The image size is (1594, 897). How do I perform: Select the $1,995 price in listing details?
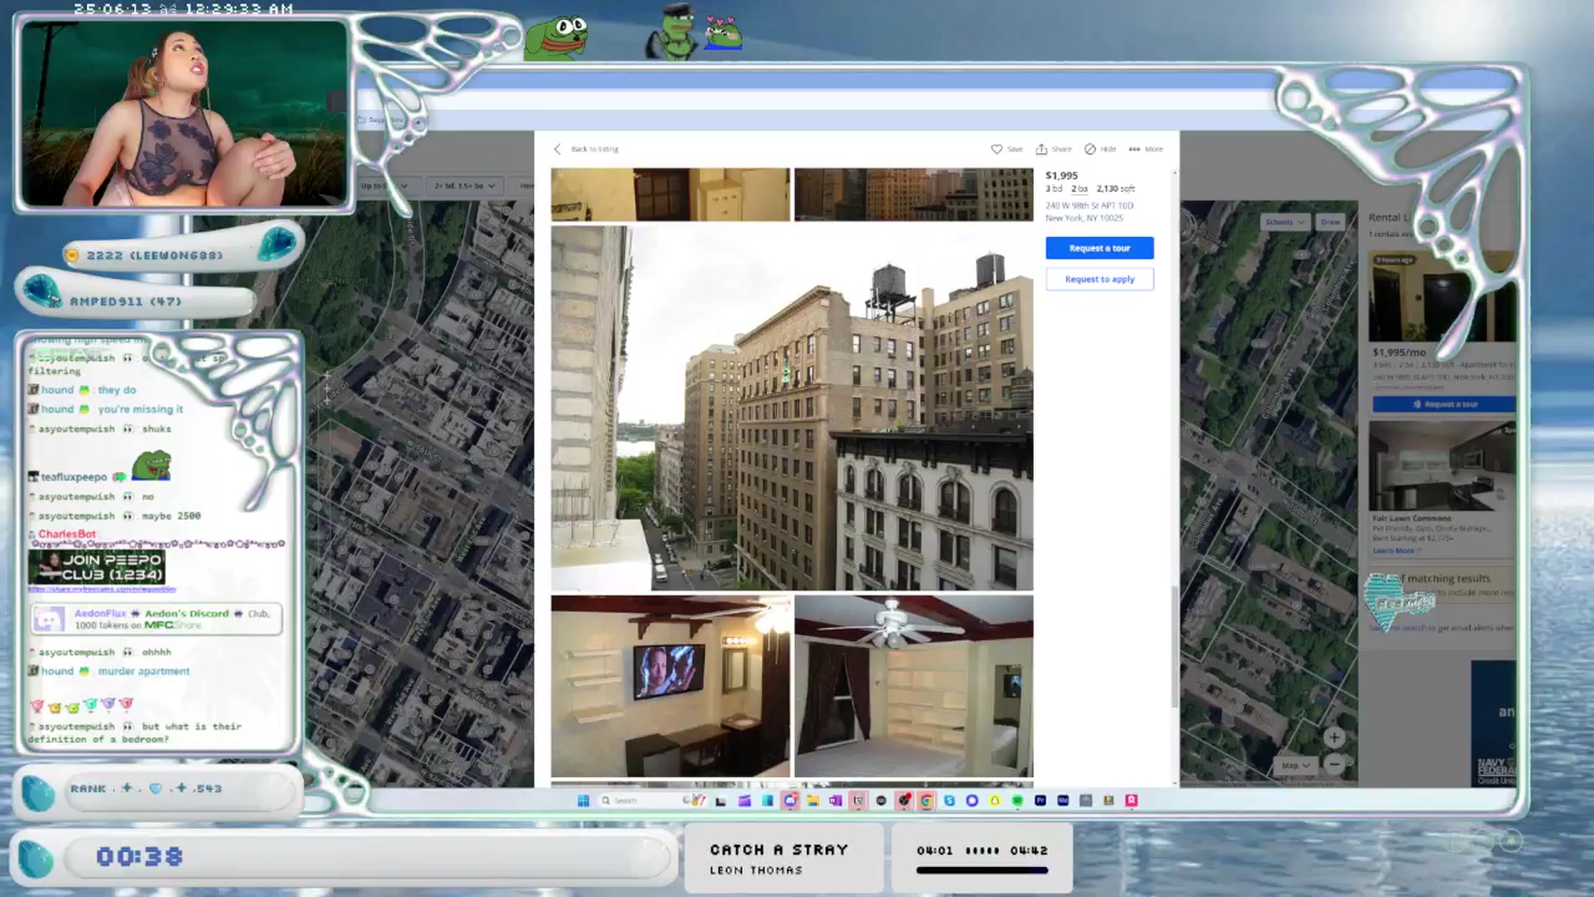click(1061, 176)
